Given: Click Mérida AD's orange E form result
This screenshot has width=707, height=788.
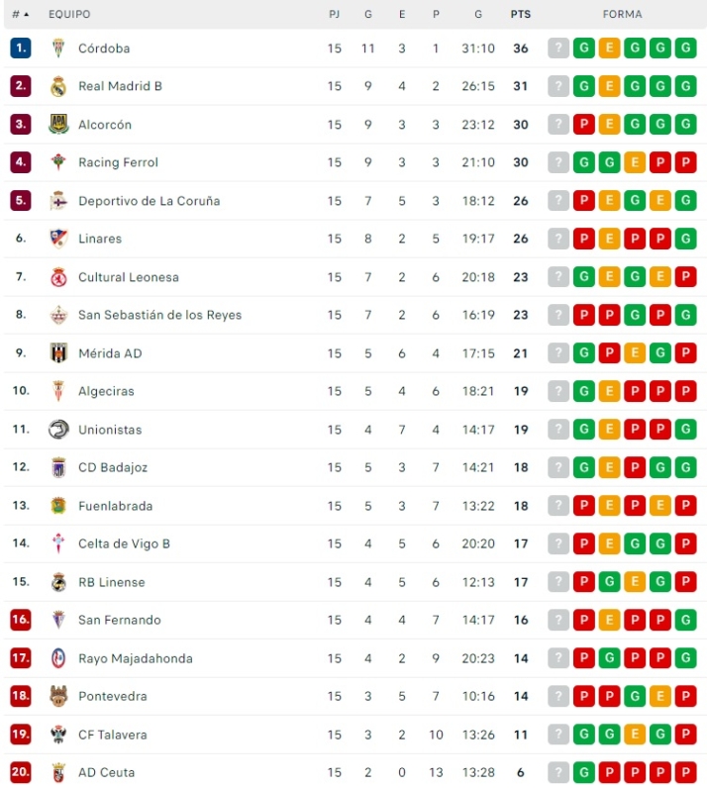Looking at the screenshot, I should click(x=635, y=353).
